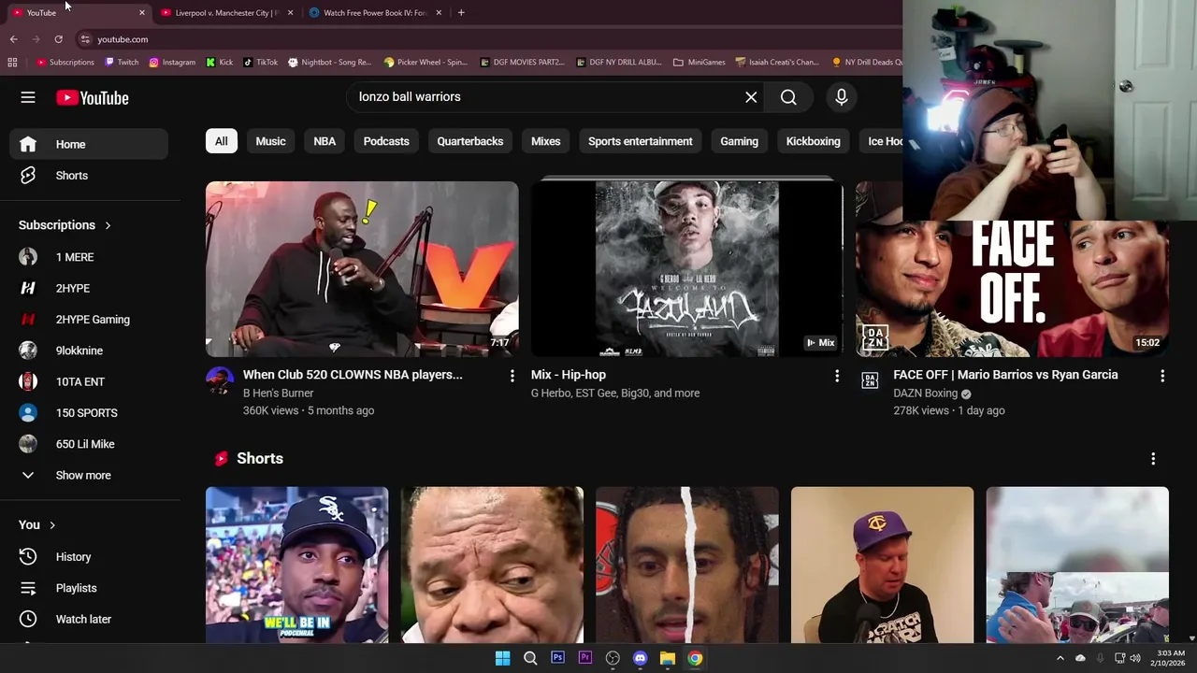Open B Hen's Burner channel avatar
The height and width of the screenshot is (673, 1197).
tap(220, 380)
